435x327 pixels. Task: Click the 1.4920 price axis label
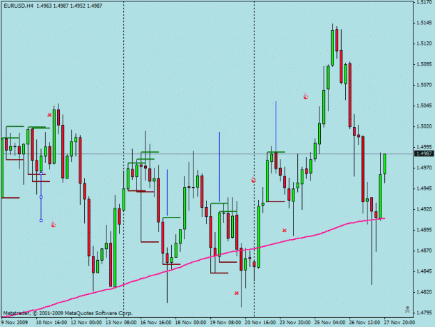(x=424, y=209)
